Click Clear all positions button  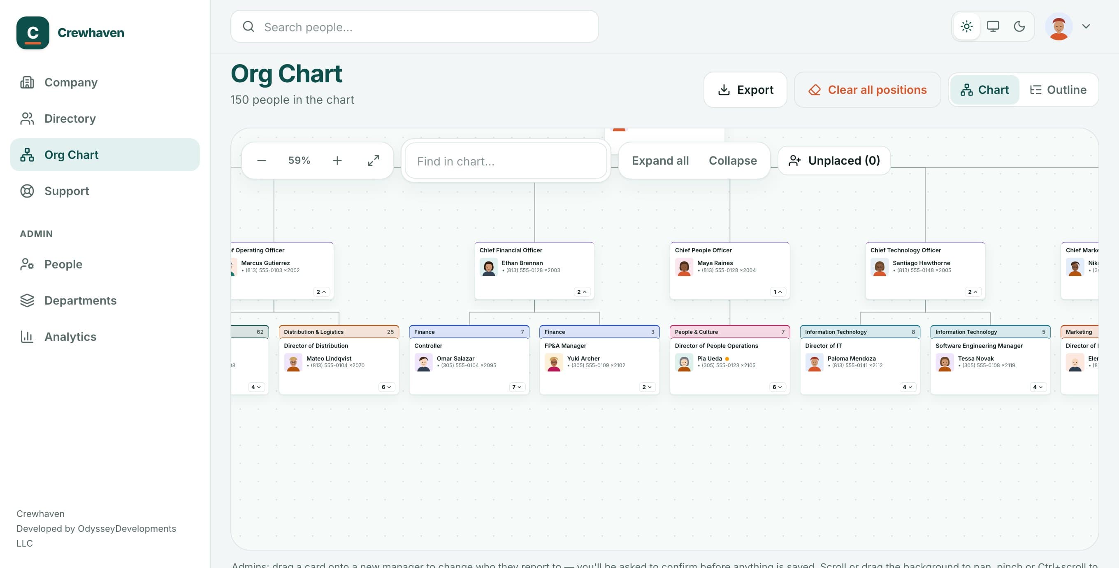point(867,90)
